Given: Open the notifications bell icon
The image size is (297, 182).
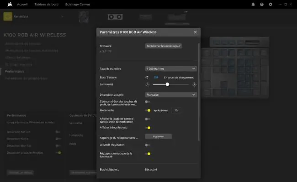Looking at the screenshot, I should (253, 5).
